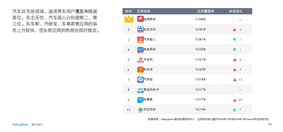Click the 呱呱洗车 frog app icon
The image size is (283, 132).
pyautogui.click(x=140, y=110)
